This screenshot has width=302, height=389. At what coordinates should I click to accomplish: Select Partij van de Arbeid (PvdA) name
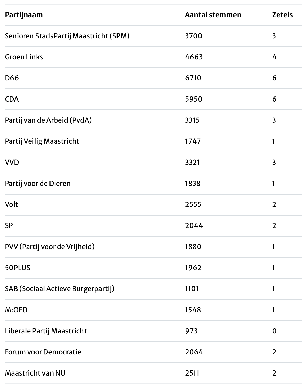click(x=48, y=120)
